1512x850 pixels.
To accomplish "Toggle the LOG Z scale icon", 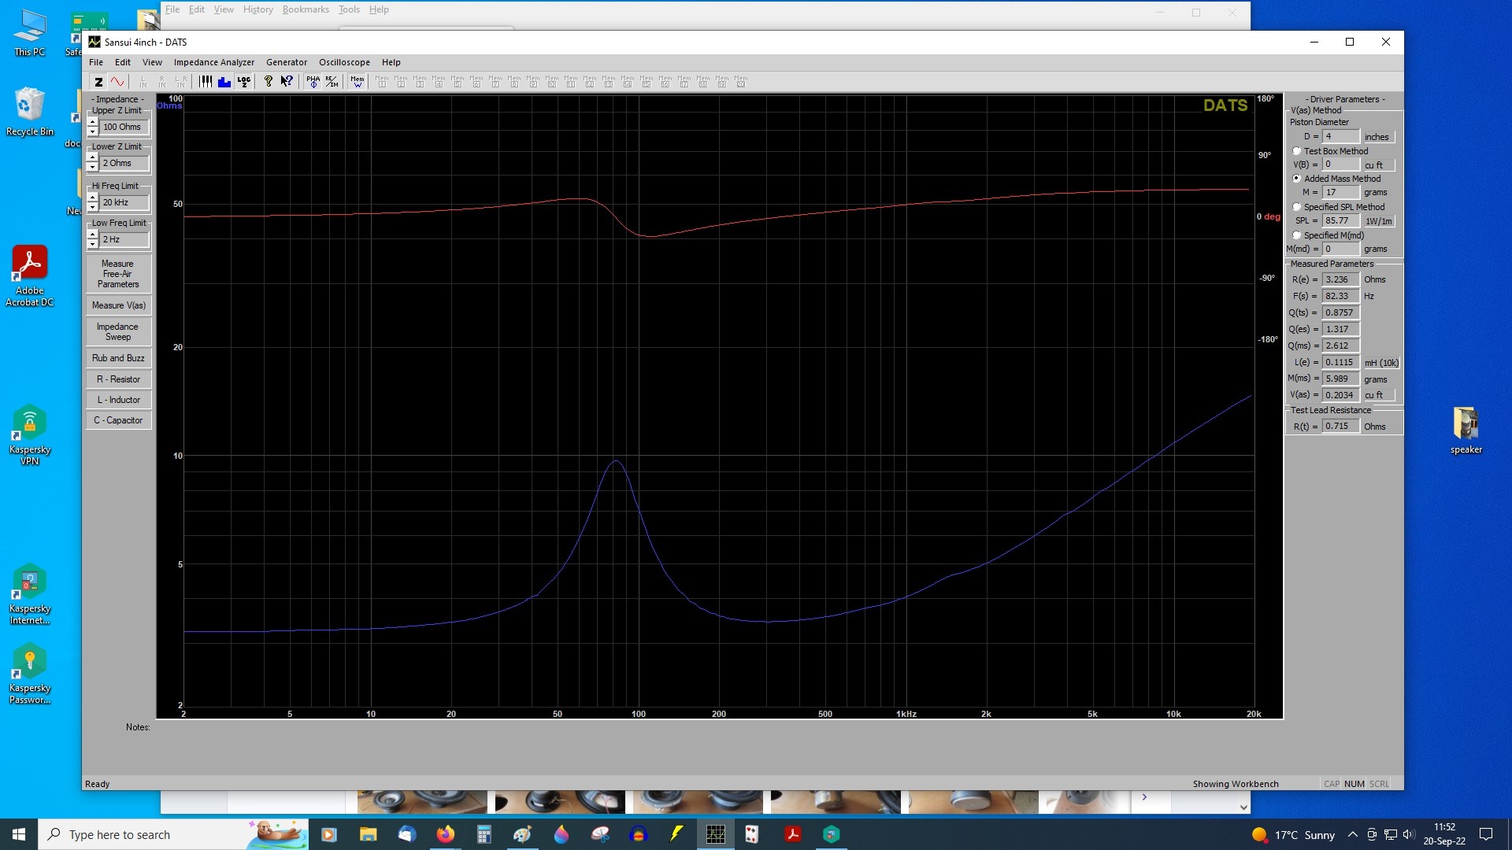I will pos(244,81).
